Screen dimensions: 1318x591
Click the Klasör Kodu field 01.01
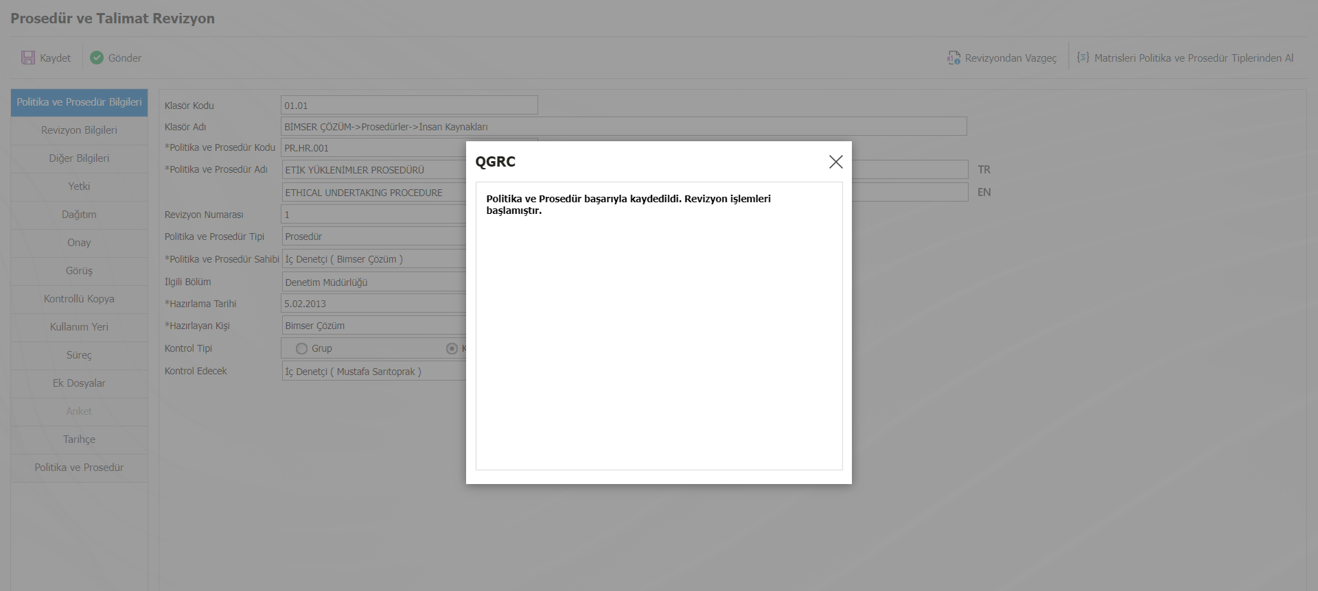point(409,105)
